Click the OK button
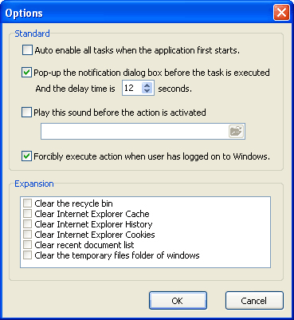Viewport: 294px width, 320px height. pos(178,301)
